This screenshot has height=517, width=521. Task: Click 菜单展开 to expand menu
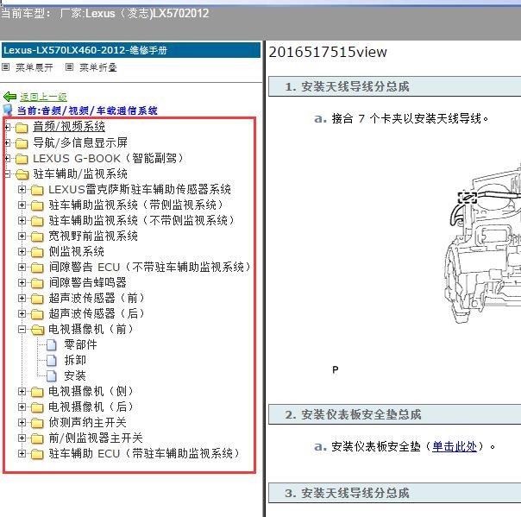tap(35, 67)
